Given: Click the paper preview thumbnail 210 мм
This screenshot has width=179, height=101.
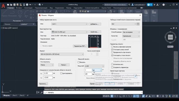Looking at the screenshot, I should 95,41.
